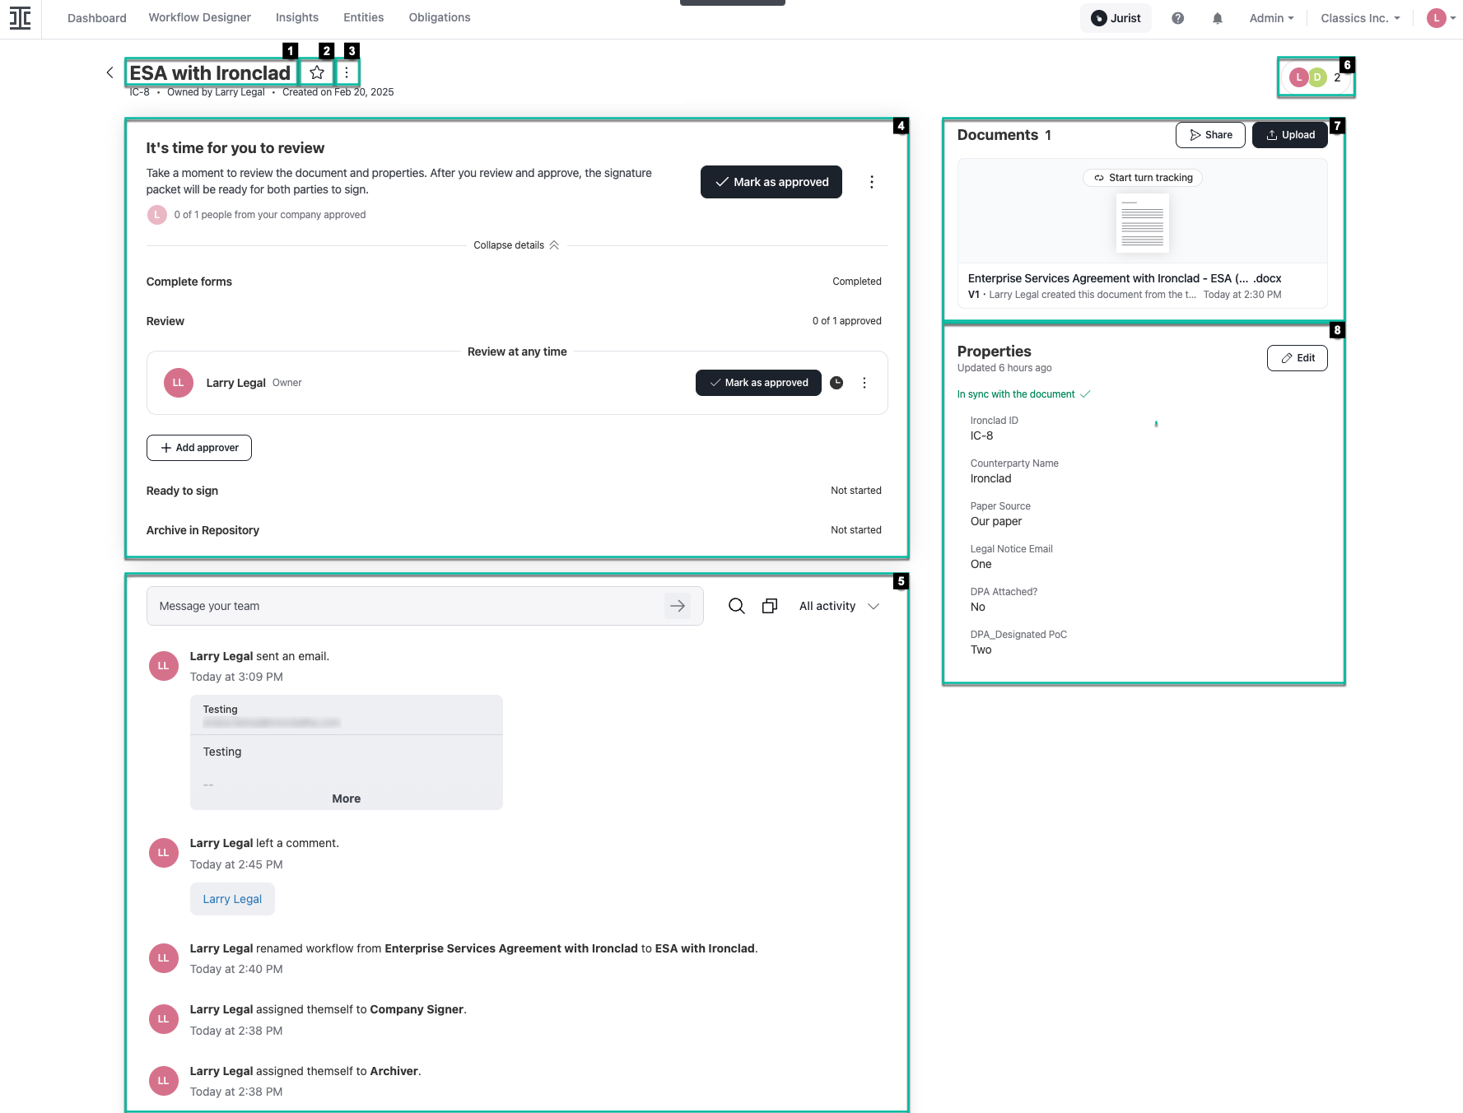The image size is (1463, 1113).
Task: Collapse the review details section
Action: tap(516, 244)
